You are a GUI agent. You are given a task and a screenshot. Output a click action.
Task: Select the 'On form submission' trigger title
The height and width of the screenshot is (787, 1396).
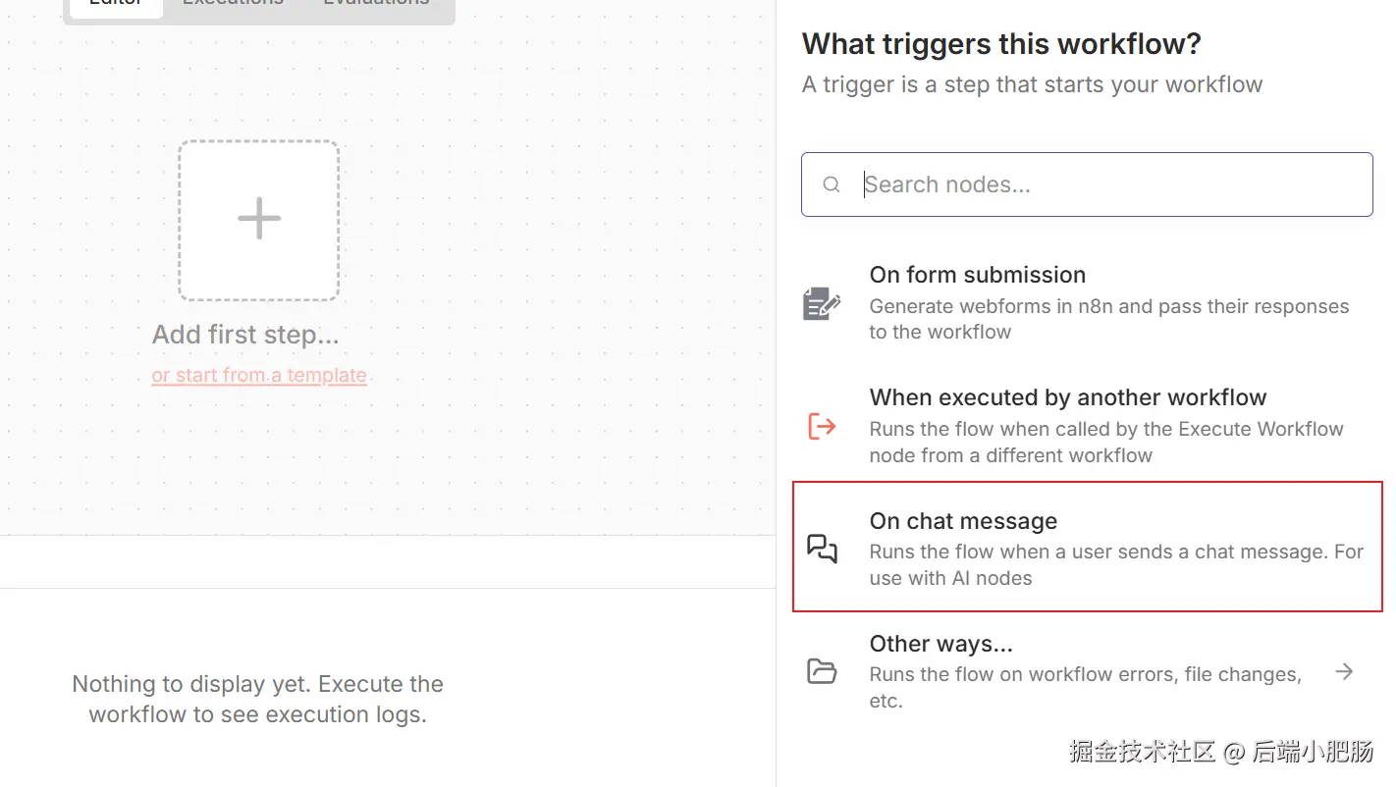(x=977, y=275)
